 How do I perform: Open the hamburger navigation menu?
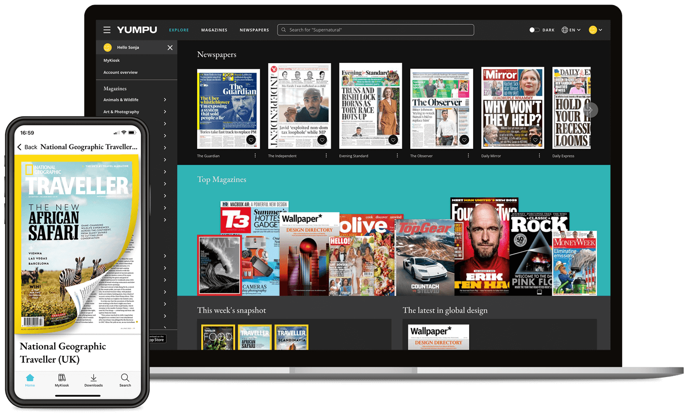coord(107,29)
